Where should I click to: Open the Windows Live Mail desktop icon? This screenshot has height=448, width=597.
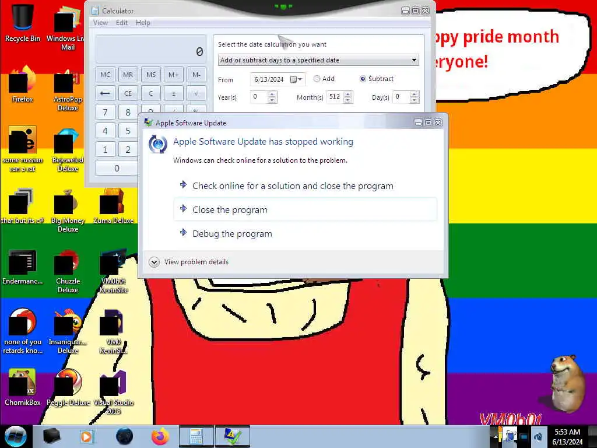[66, 27]
